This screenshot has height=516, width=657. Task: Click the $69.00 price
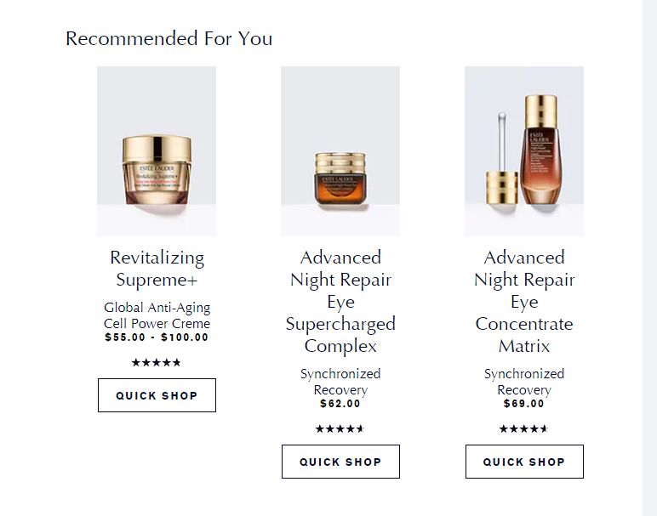(x=524, y=404)
